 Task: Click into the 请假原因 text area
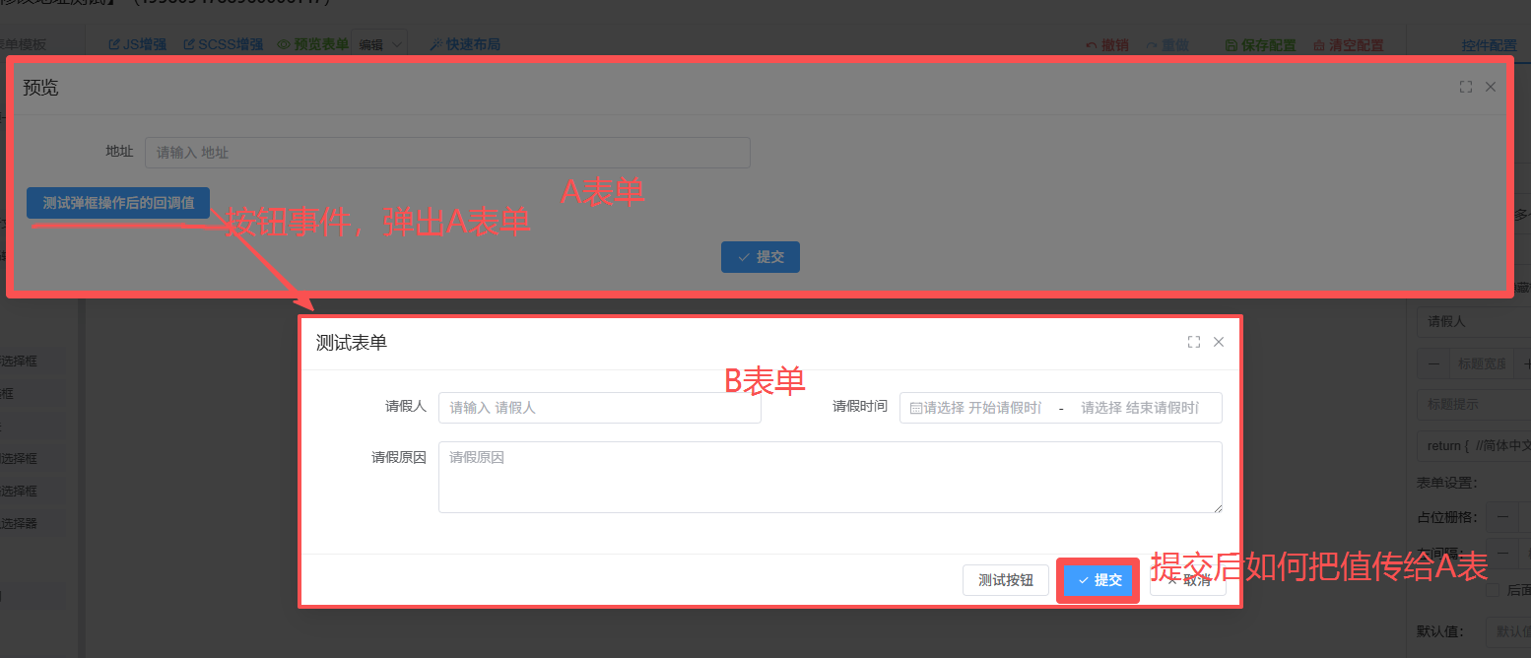pyautogui.click(x=830, y=477)
